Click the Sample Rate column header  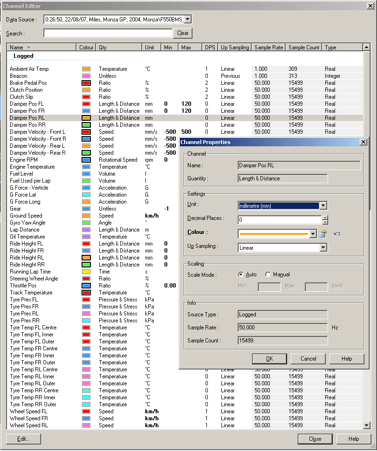[x=269, y=48]
